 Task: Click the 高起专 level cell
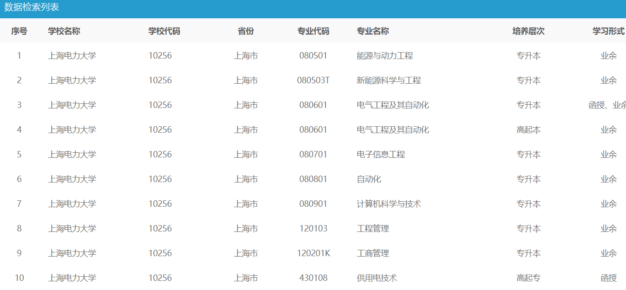point(529,278)
